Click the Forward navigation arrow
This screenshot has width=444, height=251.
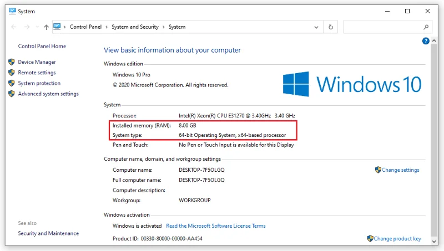27,27
